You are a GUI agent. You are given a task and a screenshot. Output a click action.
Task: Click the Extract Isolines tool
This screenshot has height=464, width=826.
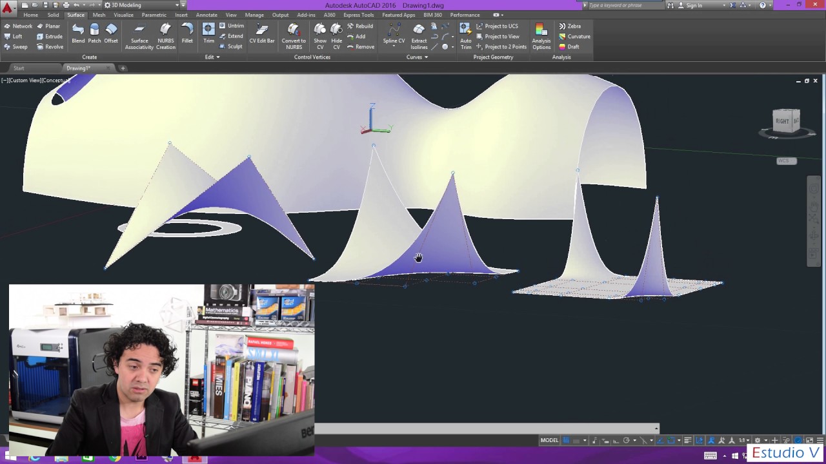click(419, 36)
